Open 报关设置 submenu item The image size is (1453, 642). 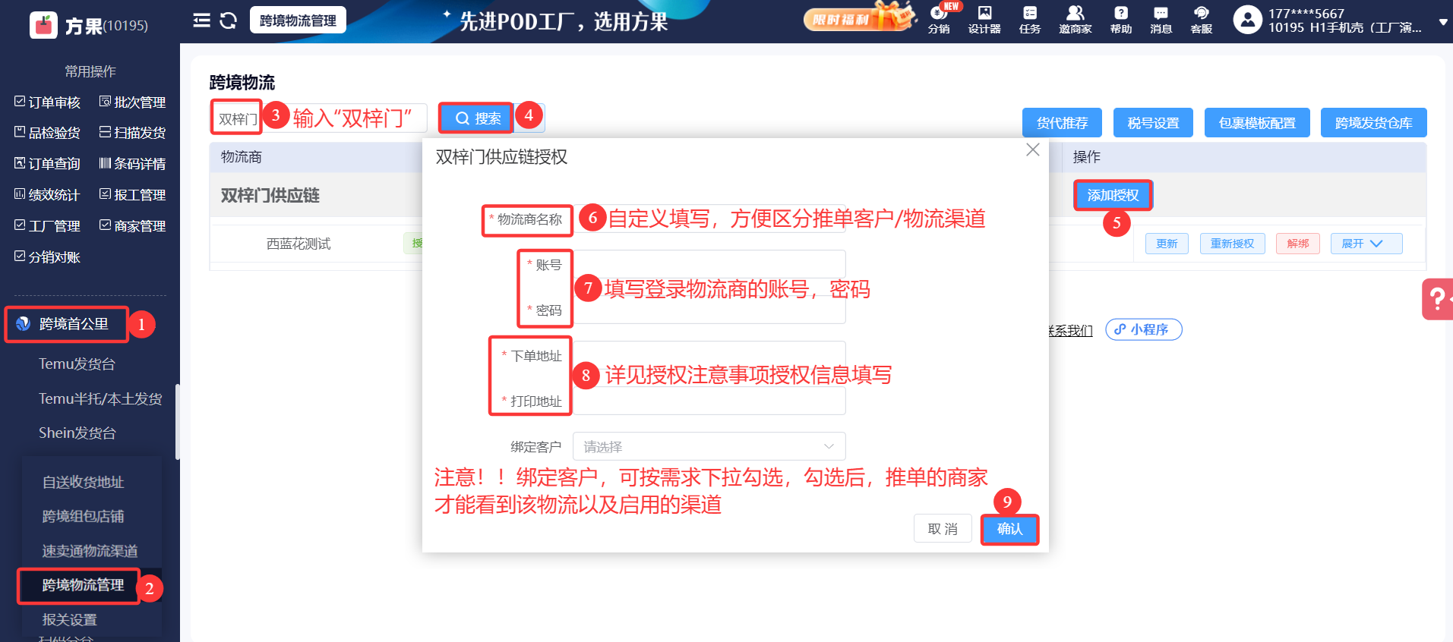click(x=70, y=620)
